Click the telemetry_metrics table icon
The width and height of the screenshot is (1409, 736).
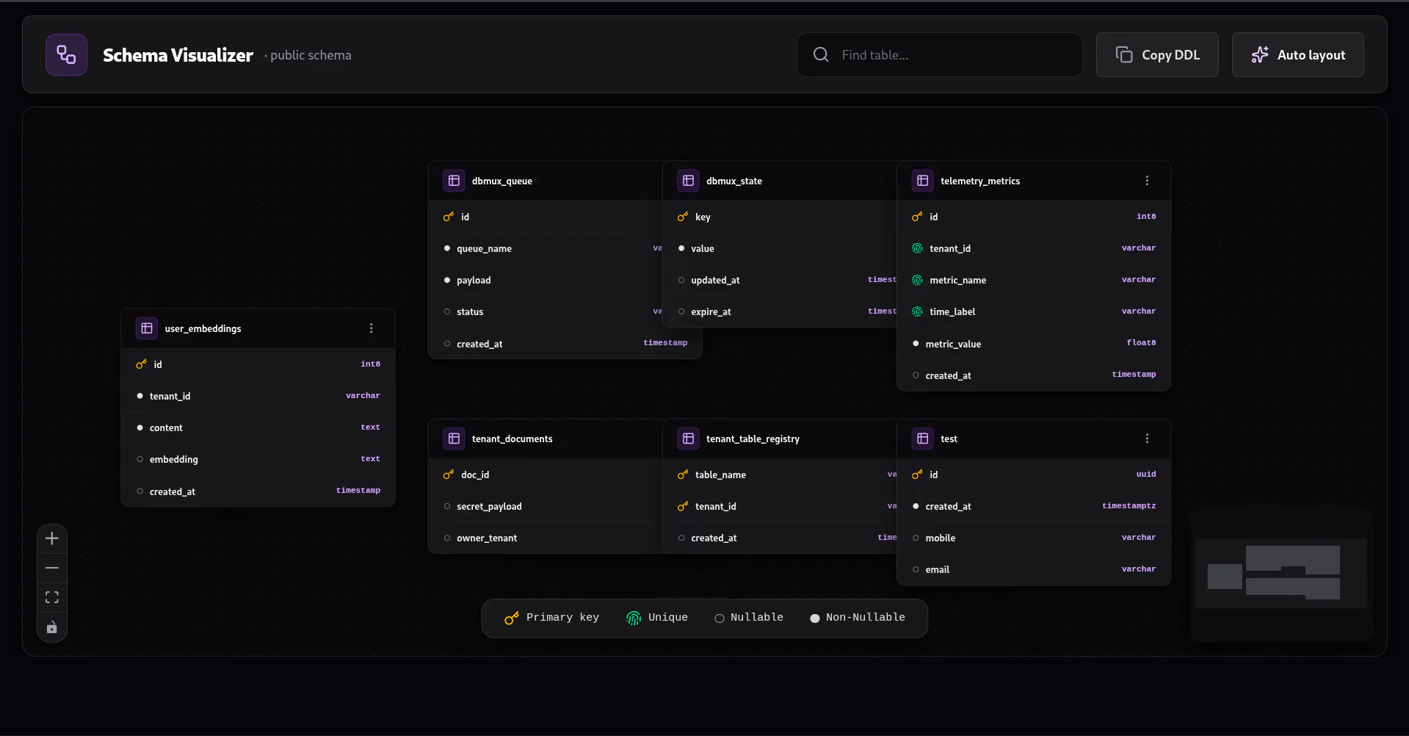coord(922,181)
